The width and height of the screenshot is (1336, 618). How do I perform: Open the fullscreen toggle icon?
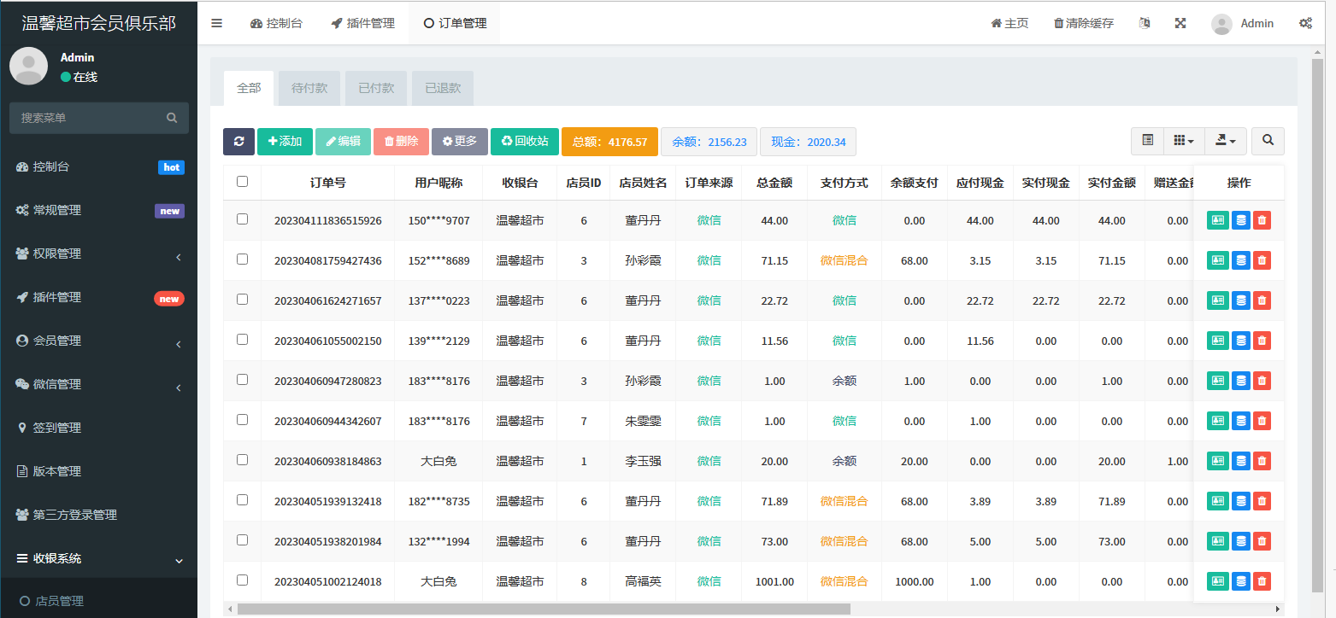pos(1180,23)
